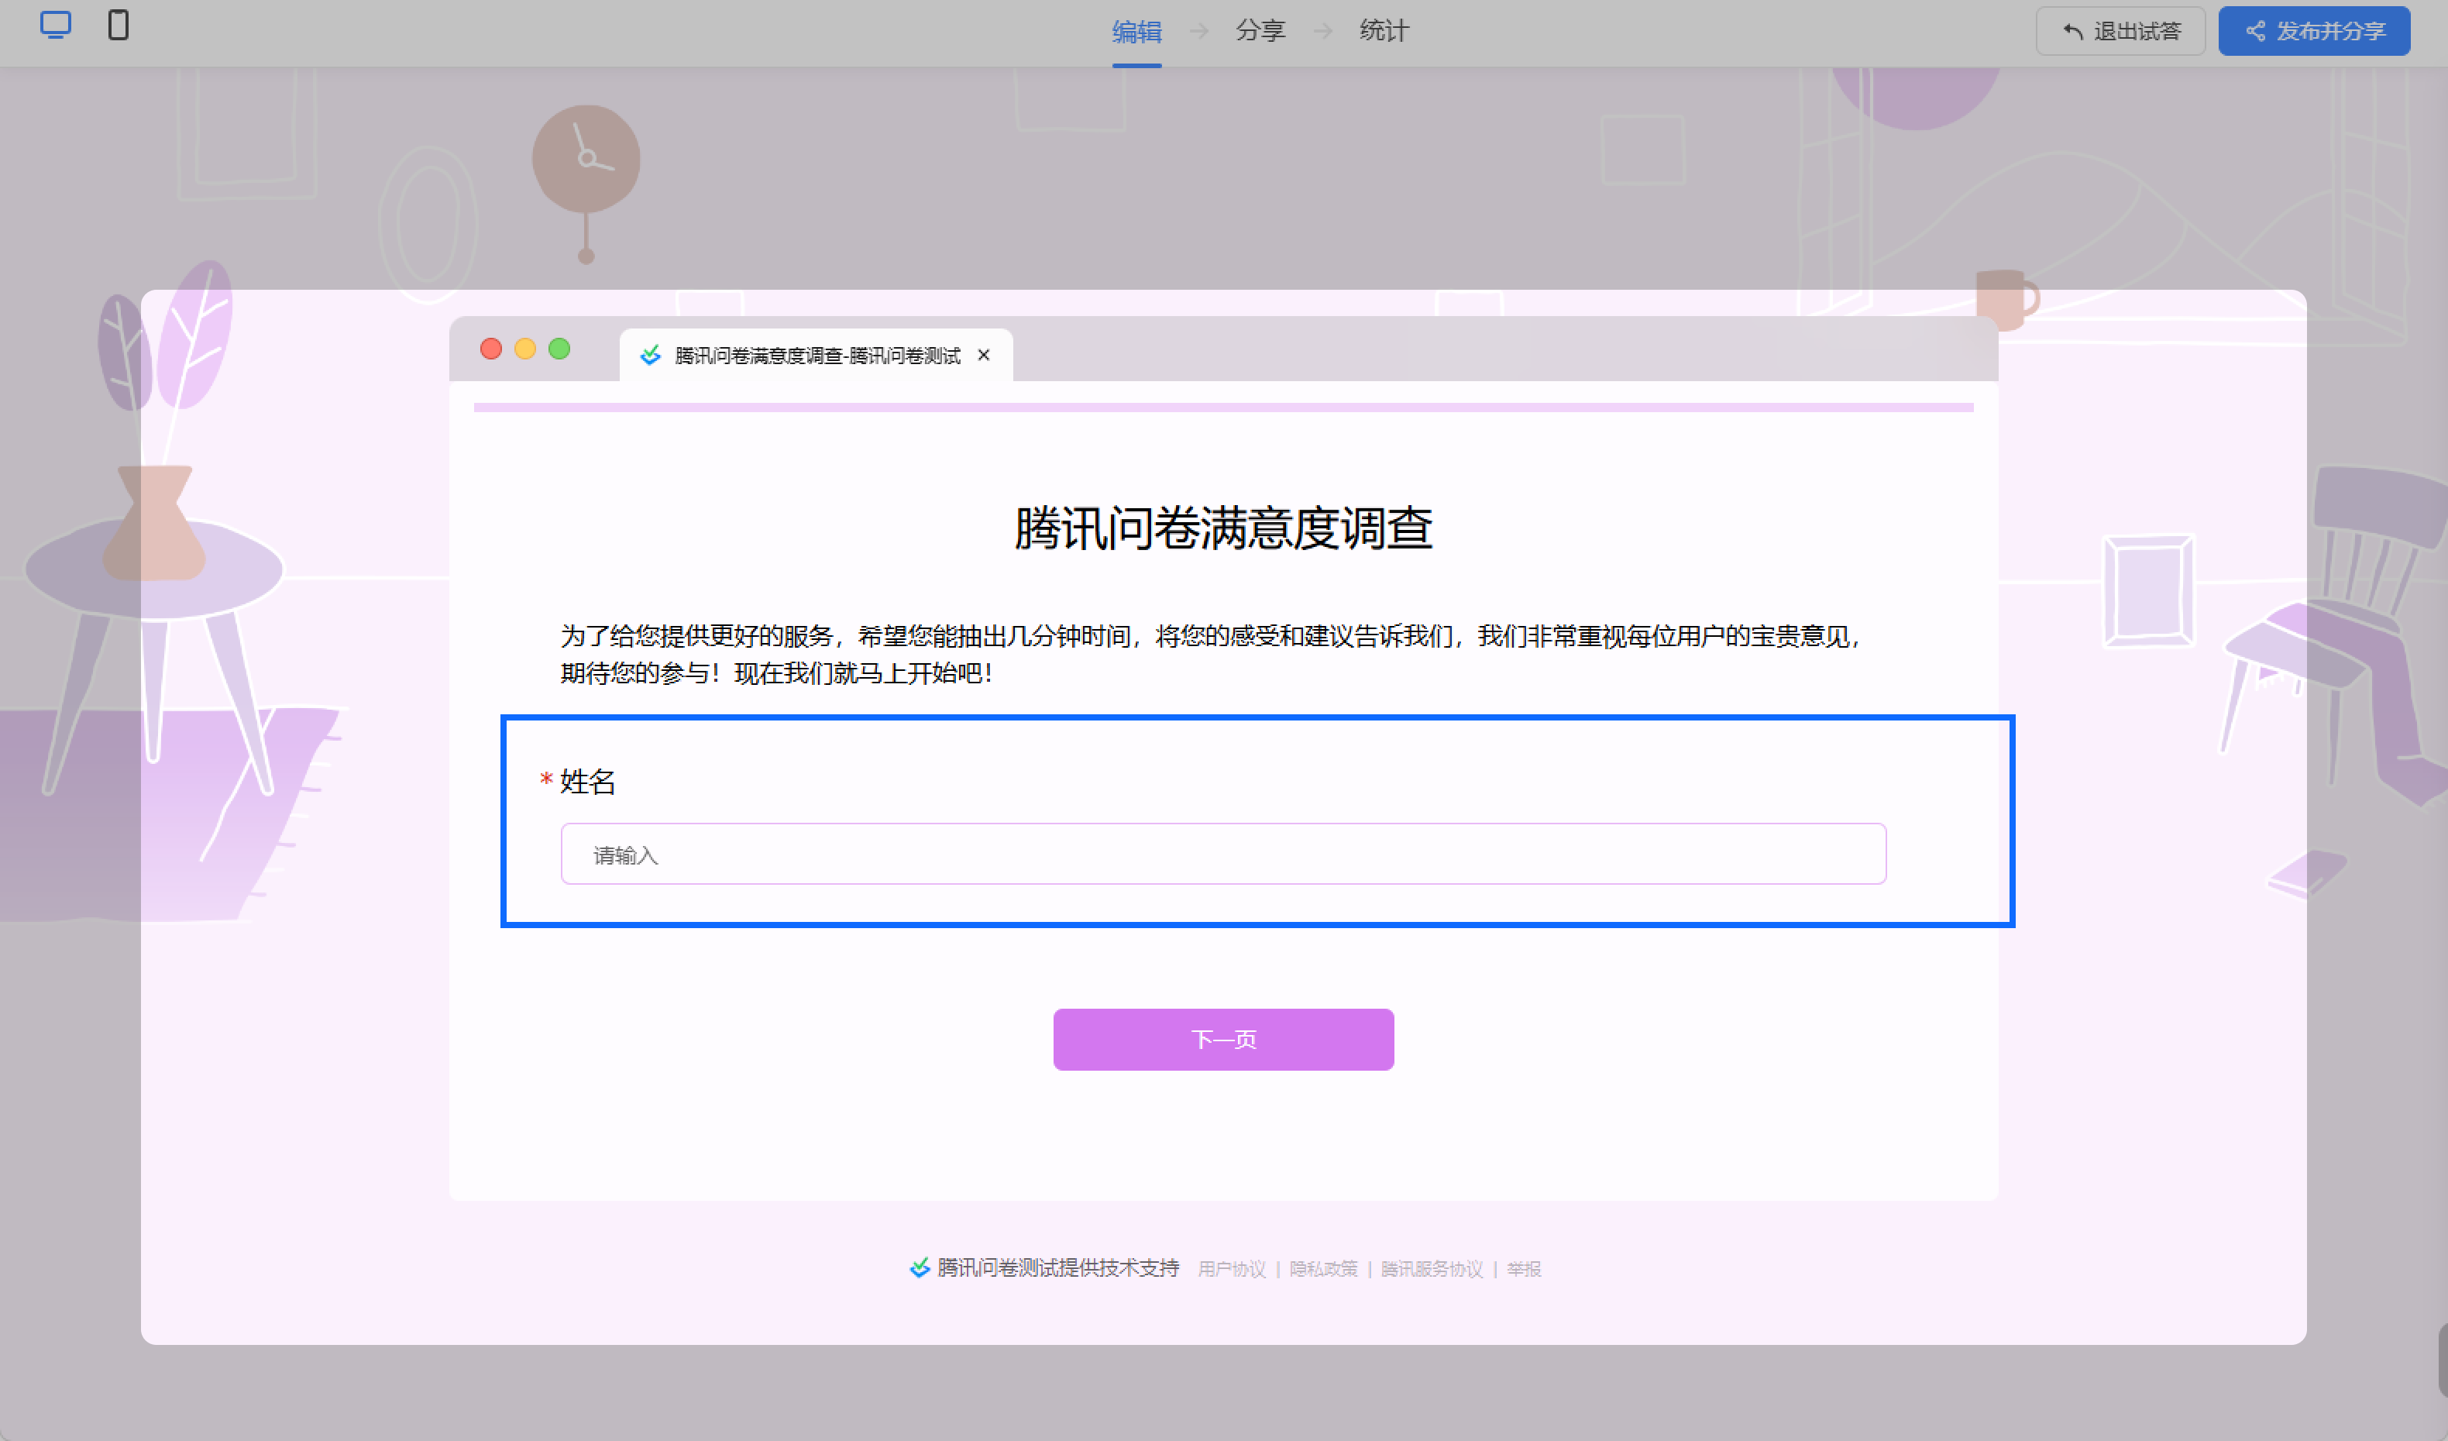
Task: Click 腾讯问卷测试提供技术支持 footer text
Action: point(1058,1268)
